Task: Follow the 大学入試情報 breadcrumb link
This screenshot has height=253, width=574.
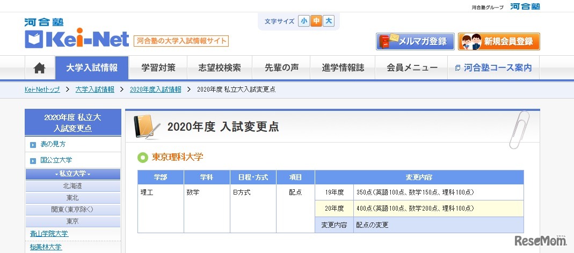Action: coord(95,90)
